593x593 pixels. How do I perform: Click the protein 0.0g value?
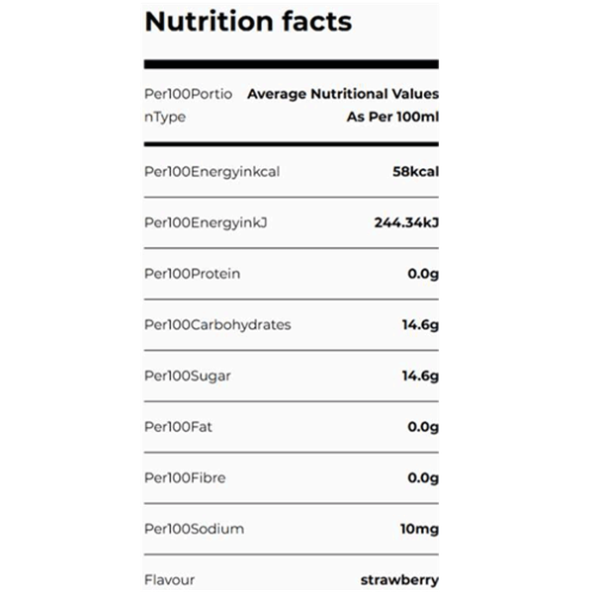click(x=423, y=274)
